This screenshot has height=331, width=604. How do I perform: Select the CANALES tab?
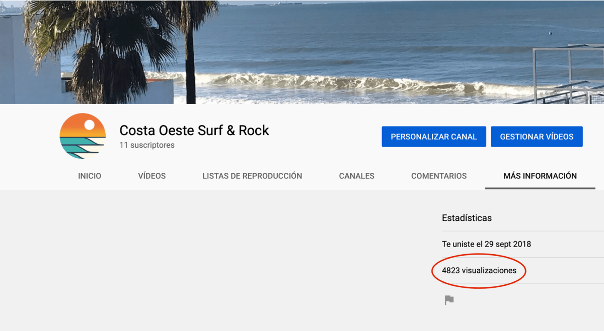356,176
